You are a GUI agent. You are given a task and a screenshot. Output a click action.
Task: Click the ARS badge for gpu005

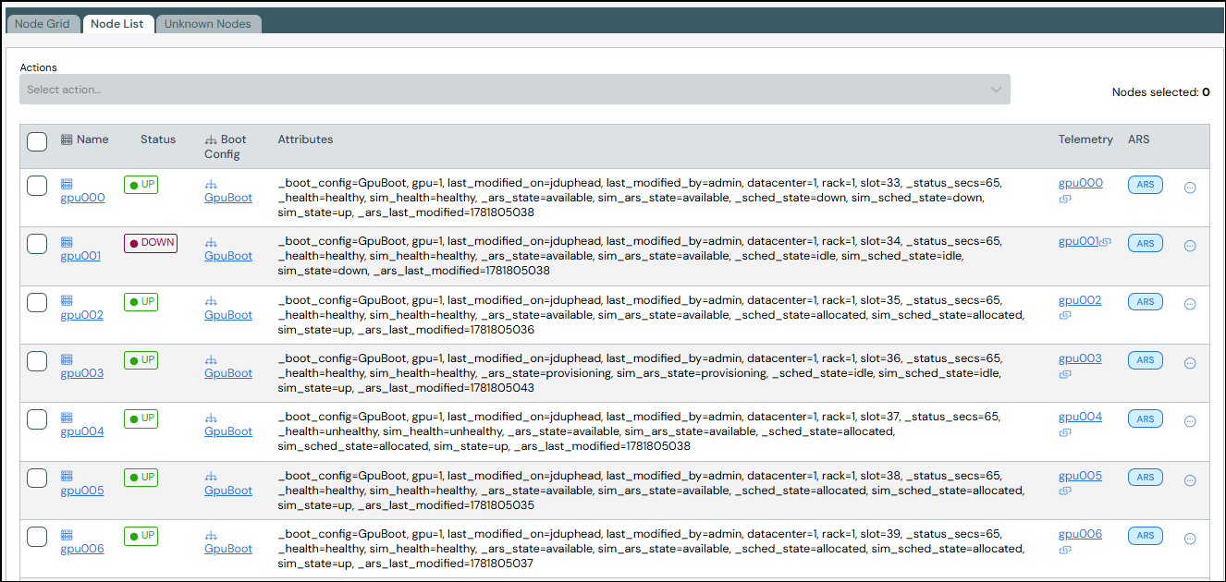coord(1146,478)
